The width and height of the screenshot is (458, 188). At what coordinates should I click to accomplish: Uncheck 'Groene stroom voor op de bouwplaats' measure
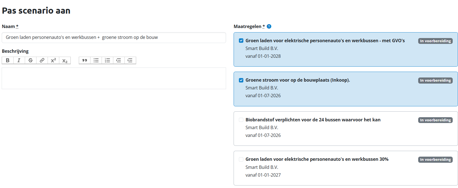(241, 80)
